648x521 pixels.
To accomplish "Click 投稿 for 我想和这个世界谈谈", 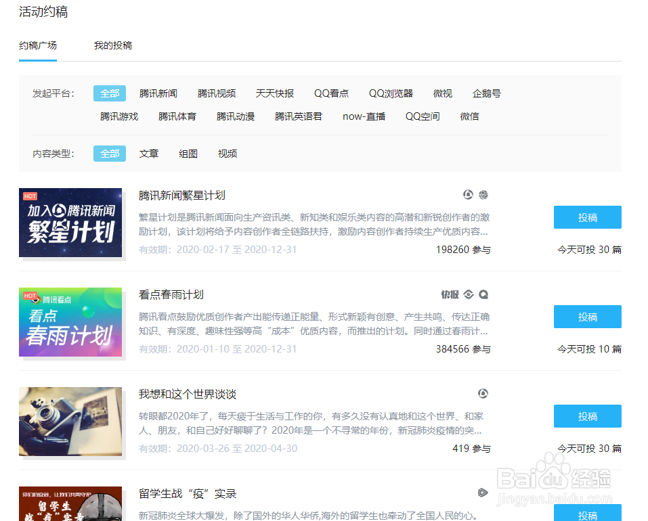I will (587, 416).
